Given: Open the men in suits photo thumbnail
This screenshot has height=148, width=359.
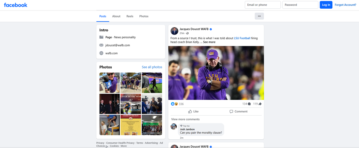Looking at the screenshot, I should tap(110, 104).
